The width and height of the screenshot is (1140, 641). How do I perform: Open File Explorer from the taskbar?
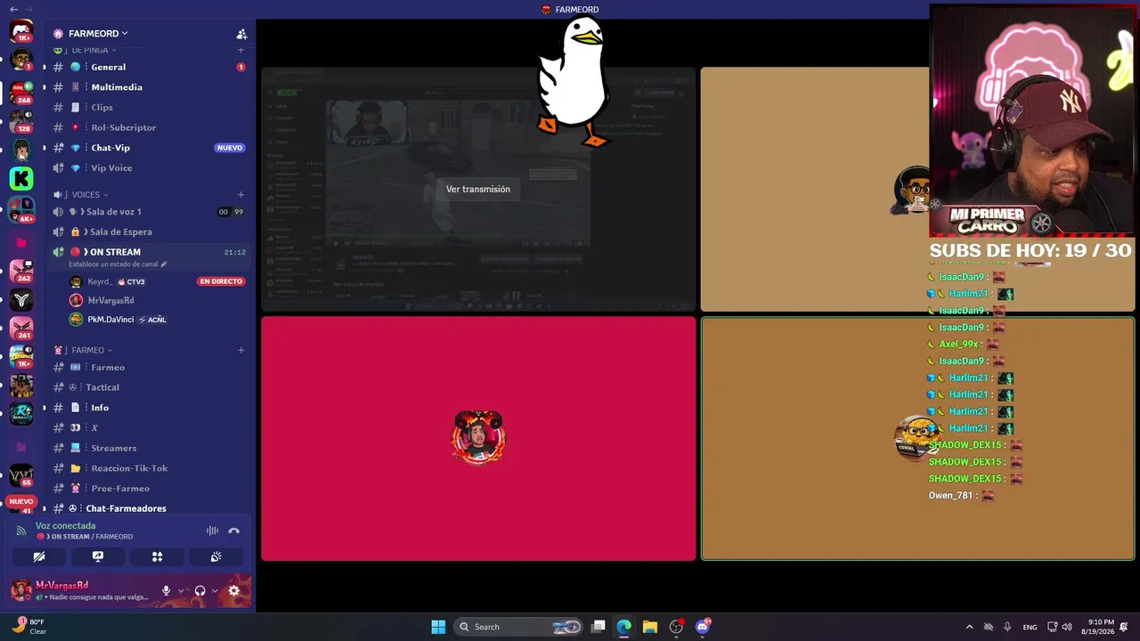tap(650, 627)
